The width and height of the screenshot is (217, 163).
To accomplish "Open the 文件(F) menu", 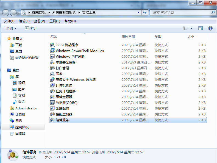I will [9, 21].
